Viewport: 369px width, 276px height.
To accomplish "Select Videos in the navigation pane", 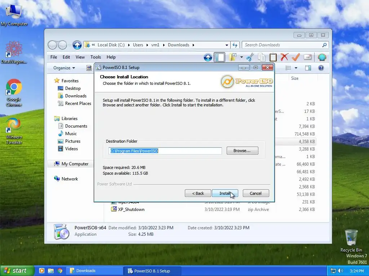I will [71, 148].
